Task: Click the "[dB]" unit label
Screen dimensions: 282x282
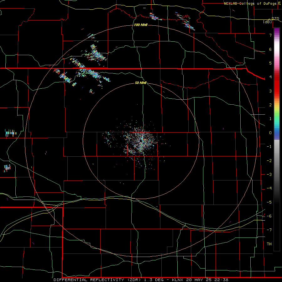Action: tap(268, 22)
